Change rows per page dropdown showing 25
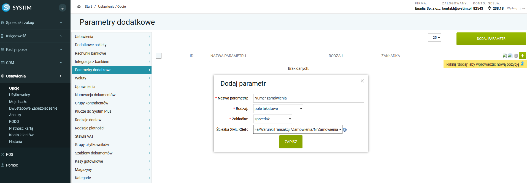The height and width of the screenshot is (183, 527). pyautogui.click(x=434, y=38)
